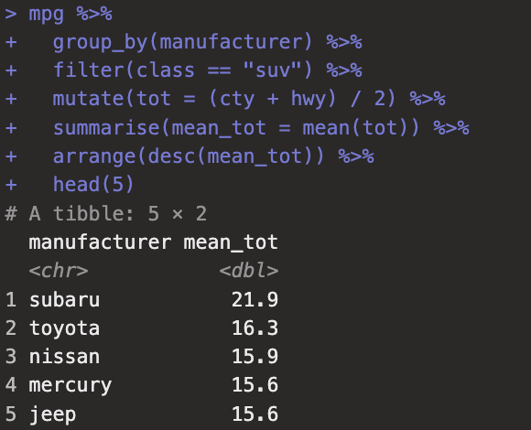
Task: Click the value 15.9
Action: pos(255,357)
